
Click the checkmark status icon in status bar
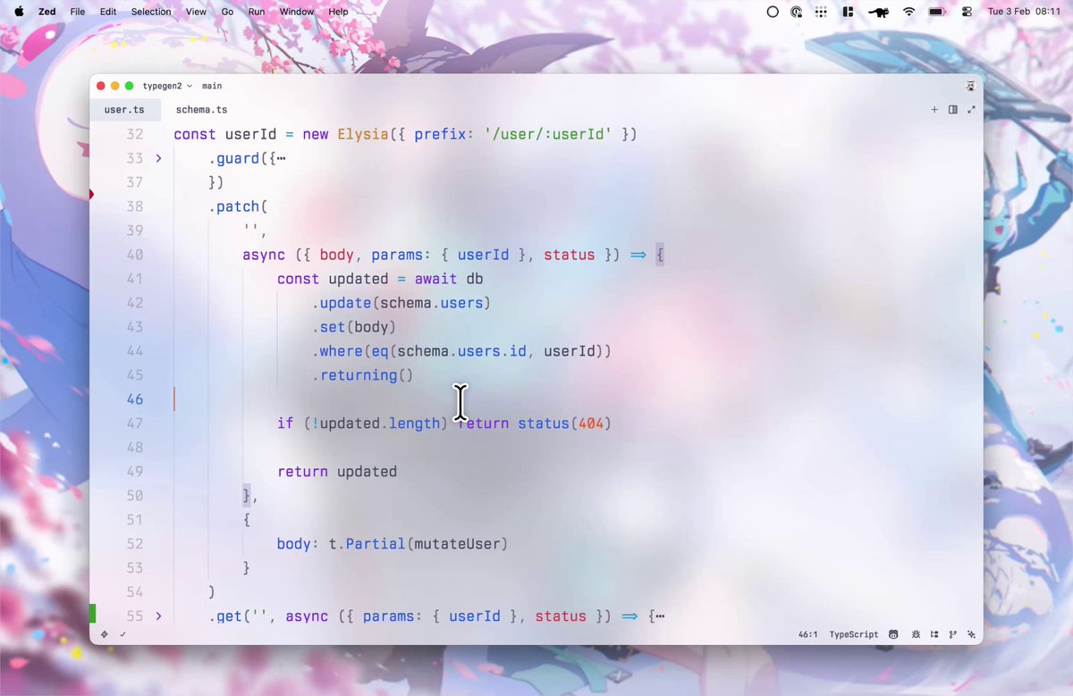123,634
